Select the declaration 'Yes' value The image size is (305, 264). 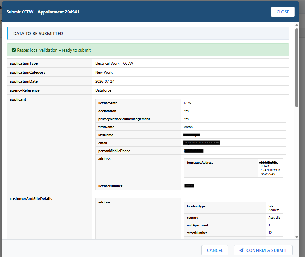[x=186, y=111]
